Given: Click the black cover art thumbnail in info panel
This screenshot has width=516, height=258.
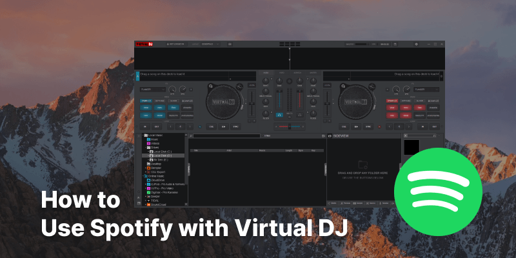Looking at the screenshot, I should pyautogui.click(x=412, y=147).
